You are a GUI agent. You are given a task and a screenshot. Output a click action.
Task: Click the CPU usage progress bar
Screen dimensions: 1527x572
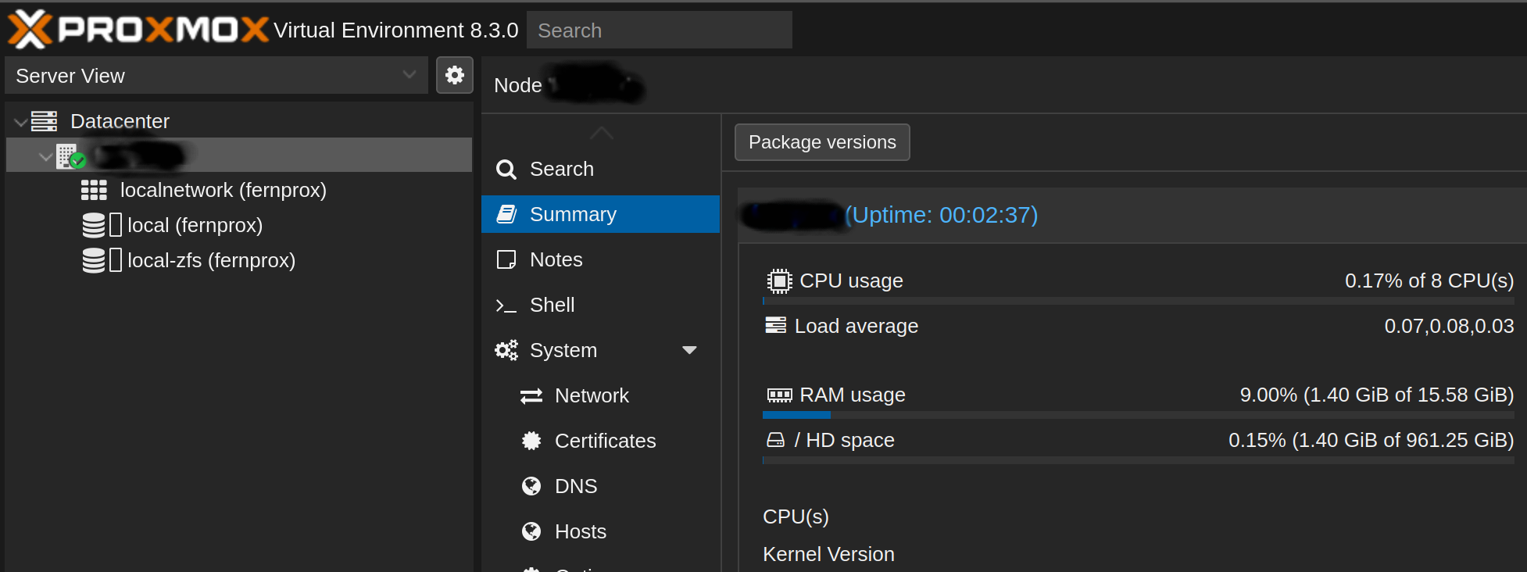(x=1138, y=301)
